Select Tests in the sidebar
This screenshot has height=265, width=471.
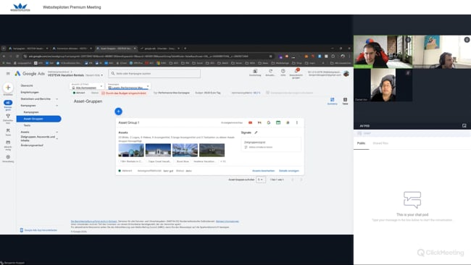pos(27,125)
